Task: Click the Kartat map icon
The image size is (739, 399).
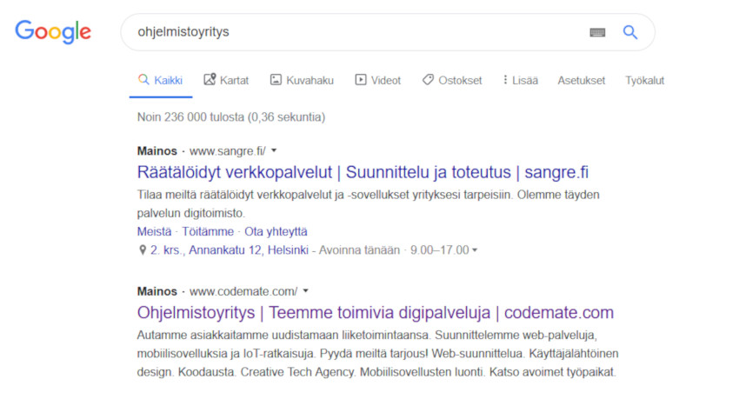Action: coord(210,80)
